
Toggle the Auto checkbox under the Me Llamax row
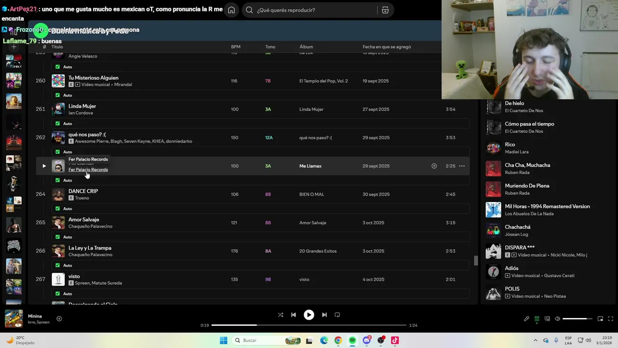pos(57,180)
